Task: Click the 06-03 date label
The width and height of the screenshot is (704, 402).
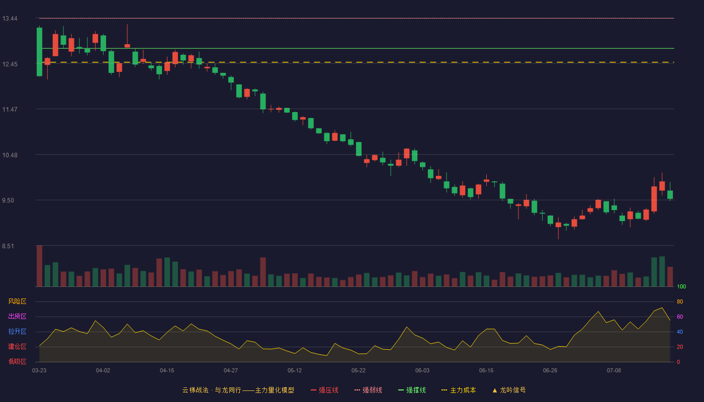Action: pyautogui.click(x=422, y=370)
